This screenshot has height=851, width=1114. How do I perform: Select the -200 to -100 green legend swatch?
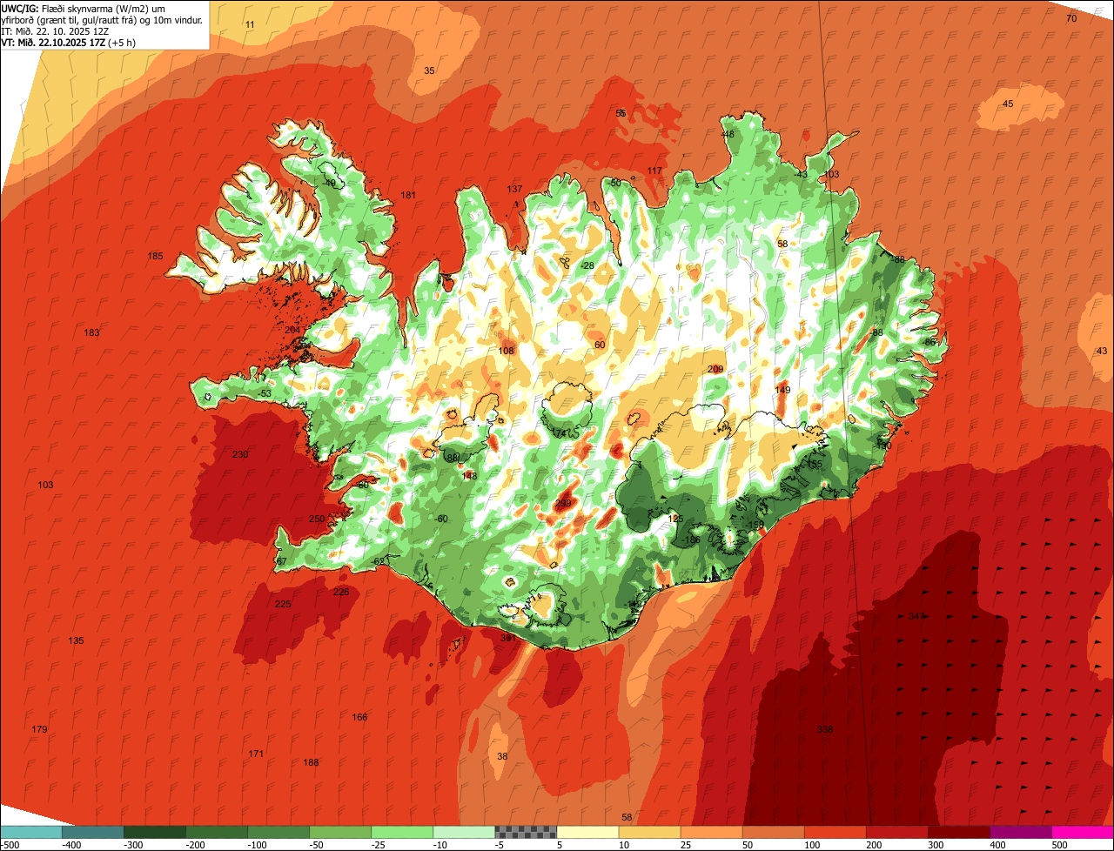tap(216, 832)
